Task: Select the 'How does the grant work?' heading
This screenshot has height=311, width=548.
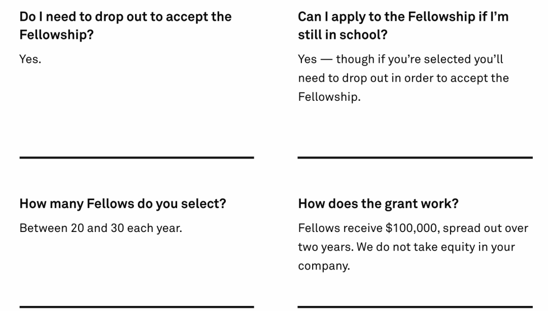Action: coord(378,204)
